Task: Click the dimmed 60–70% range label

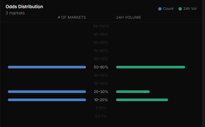Action: [101, 59]
